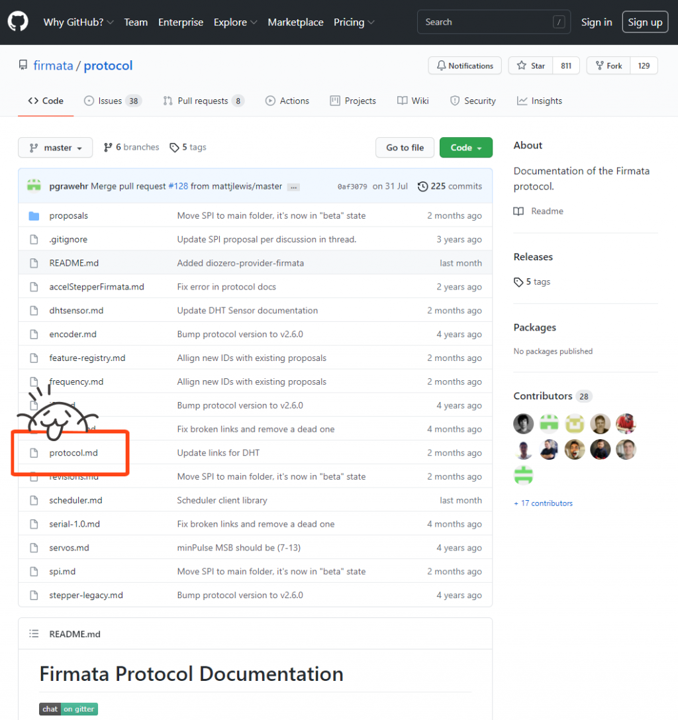Viewport: 678px width, 720px height.
Task: Click the first contributor avatar
Action: pyautogui.click(x=523, y=423)
